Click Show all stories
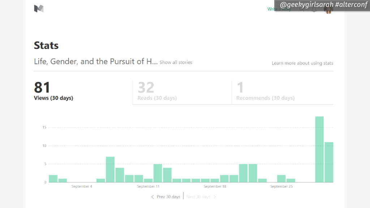 pos(176,62)
